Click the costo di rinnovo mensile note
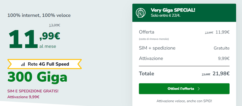The height and width of the screenshot is (106, 242). tap(154, 39)
